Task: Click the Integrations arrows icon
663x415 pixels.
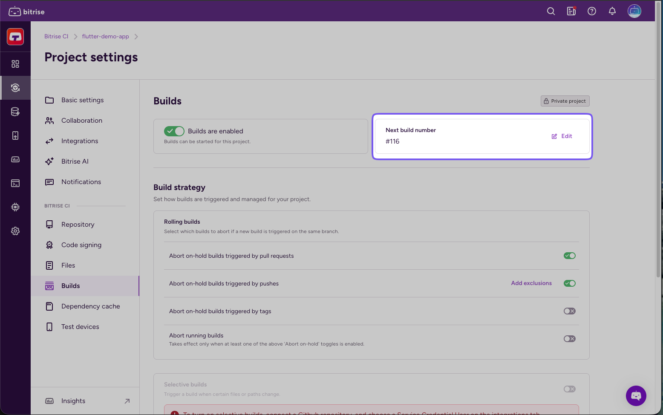Action: (x=49, y=141)
